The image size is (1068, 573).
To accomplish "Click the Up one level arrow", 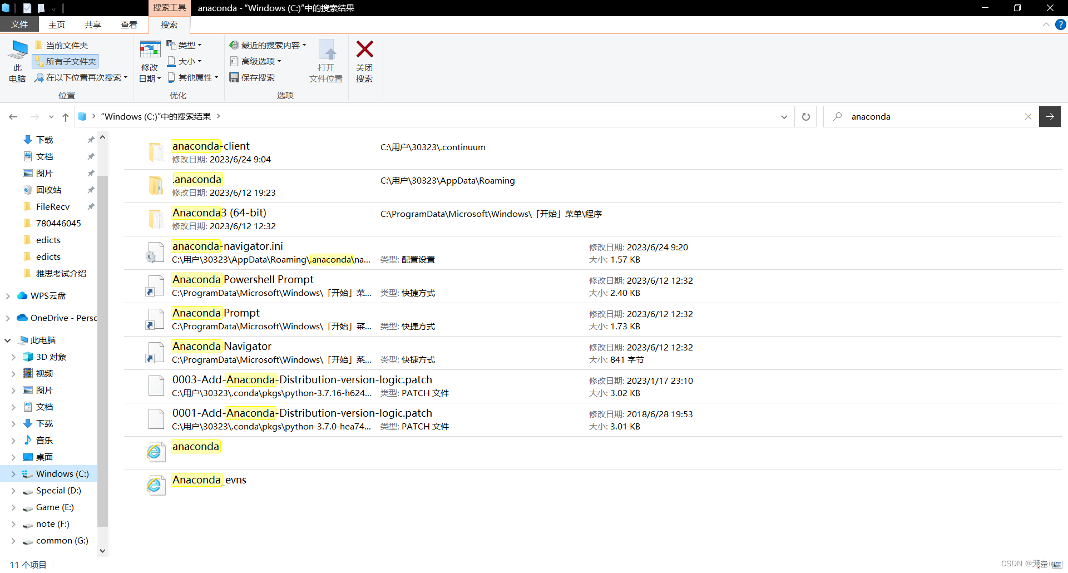I will point(66,117).
